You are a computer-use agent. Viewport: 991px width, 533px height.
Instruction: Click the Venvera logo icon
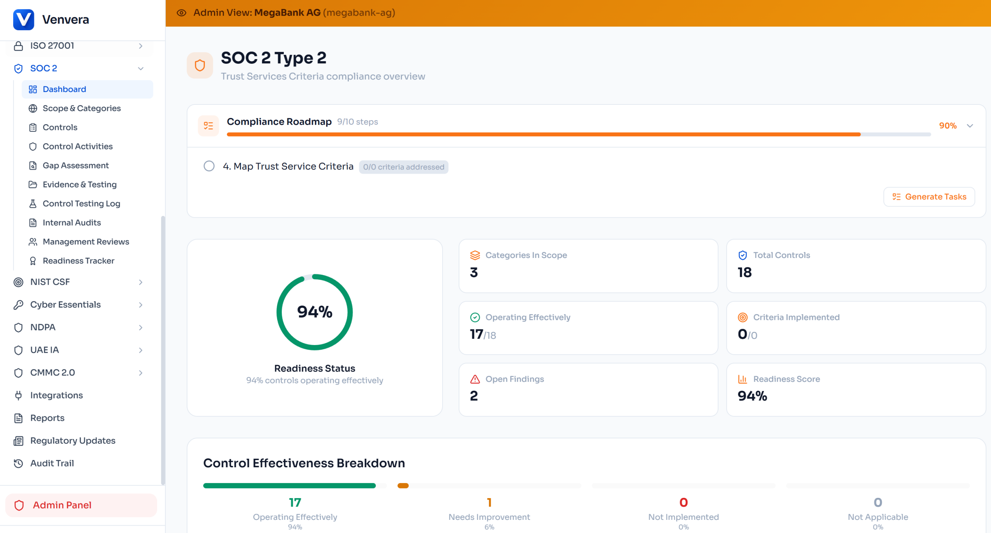(24, 19)
